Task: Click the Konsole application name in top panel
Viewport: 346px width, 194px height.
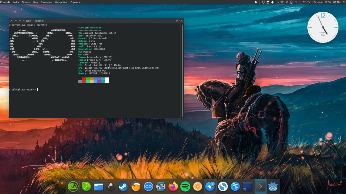Action: (5, 2)
